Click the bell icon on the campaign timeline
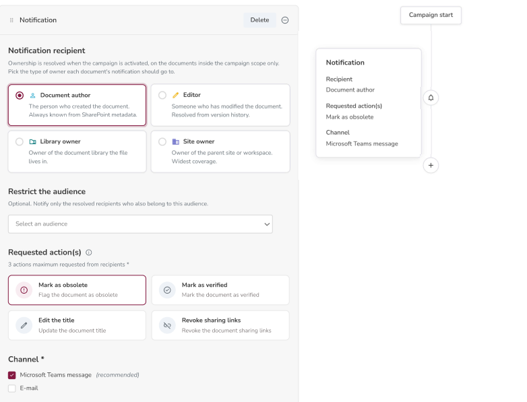Image resolution: width=527 pixels, height=402 pixels. click(431, 98)
